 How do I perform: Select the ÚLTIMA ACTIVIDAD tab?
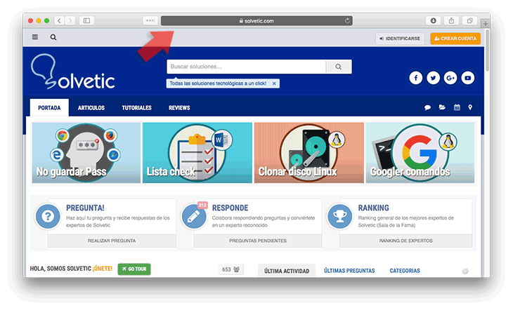pyautogui.click(x=287, y=271)
